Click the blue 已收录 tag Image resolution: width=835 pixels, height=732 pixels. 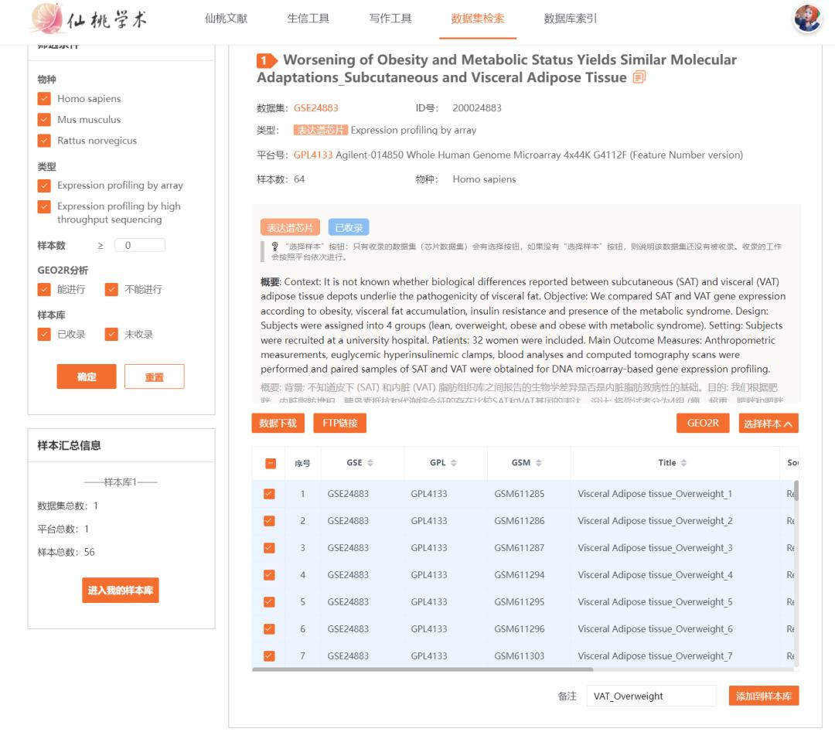coord(349,228)
